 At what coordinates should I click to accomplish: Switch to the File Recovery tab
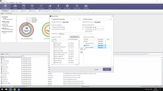(57, 11)
